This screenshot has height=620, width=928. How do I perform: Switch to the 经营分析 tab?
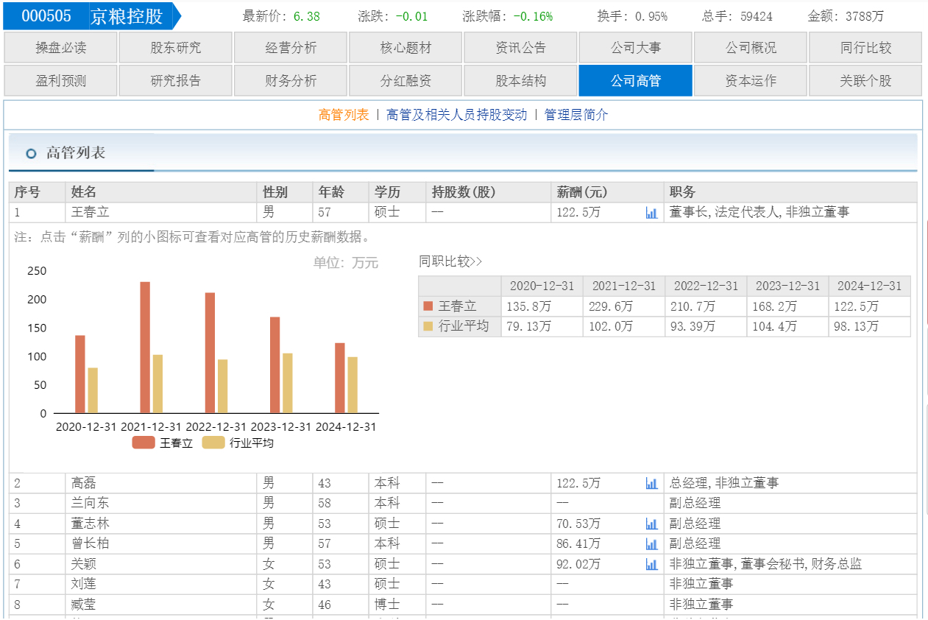click(291, 48)
